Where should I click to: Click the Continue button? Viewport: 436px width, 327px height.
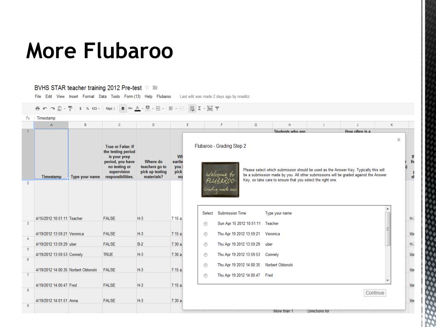(x=375, y=293)
